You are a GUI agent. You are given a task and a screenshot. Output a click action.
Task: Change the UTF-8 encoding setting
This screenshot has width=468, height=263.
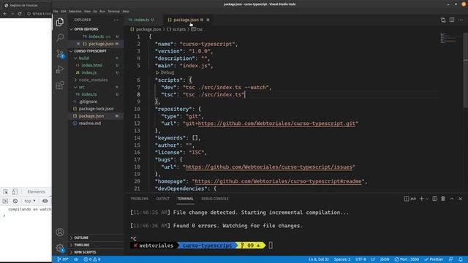(x=361, y=259)
